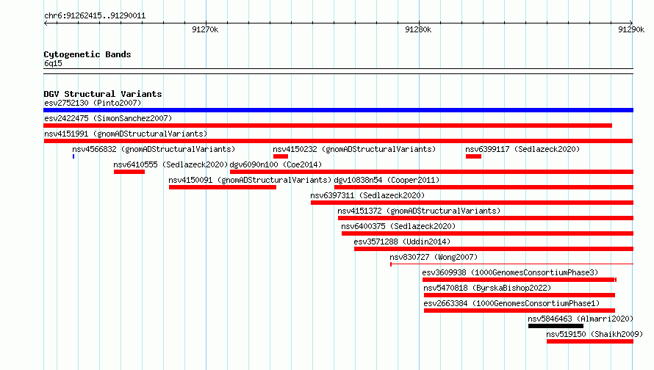654x370 pixels.
Task: Select dgv10838n54 (Cooper2011) label
Action: tap(387, 180)
